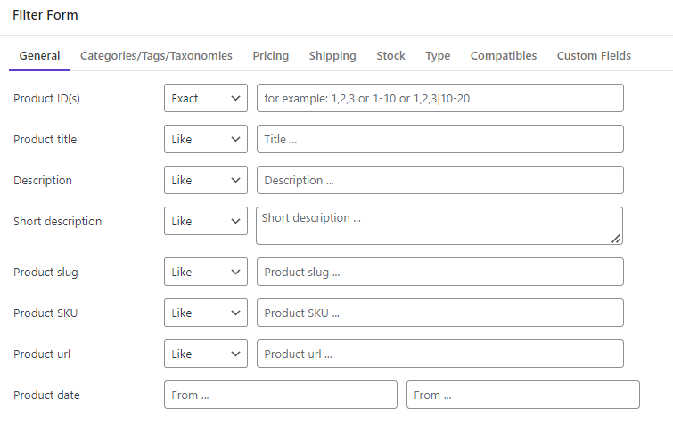This screenshot has width=673, height=423.
Task: Click the Product ID(s) example input field
Action: (440, 98)
